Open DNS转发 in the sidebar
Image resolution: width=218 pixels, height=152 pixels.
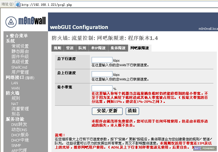tap(19, 124)
